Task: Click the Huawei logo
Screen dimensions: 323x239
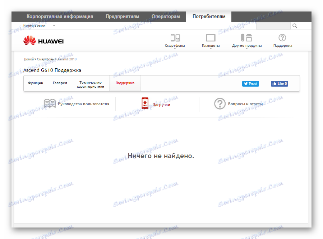Action: (43, 40)
